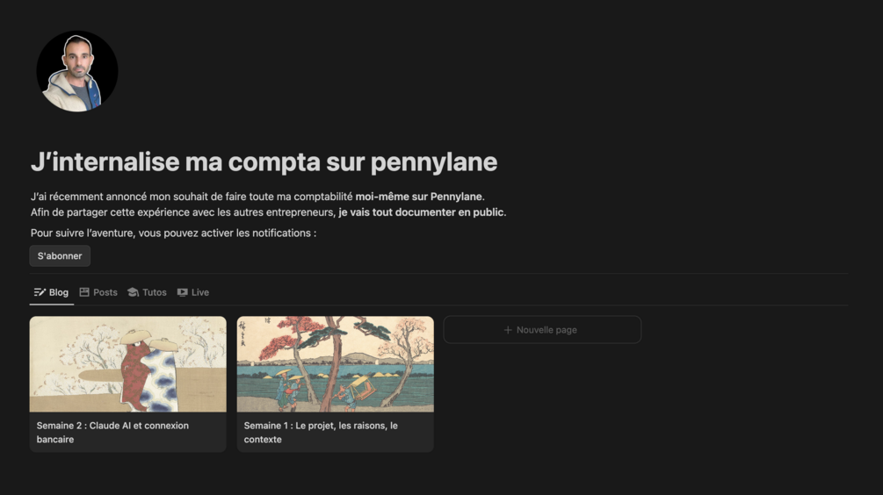The height and width of the screenshot is (495, 883).
Task: Click the plus icon in Nouvelle page
Action: click(508, 330)
